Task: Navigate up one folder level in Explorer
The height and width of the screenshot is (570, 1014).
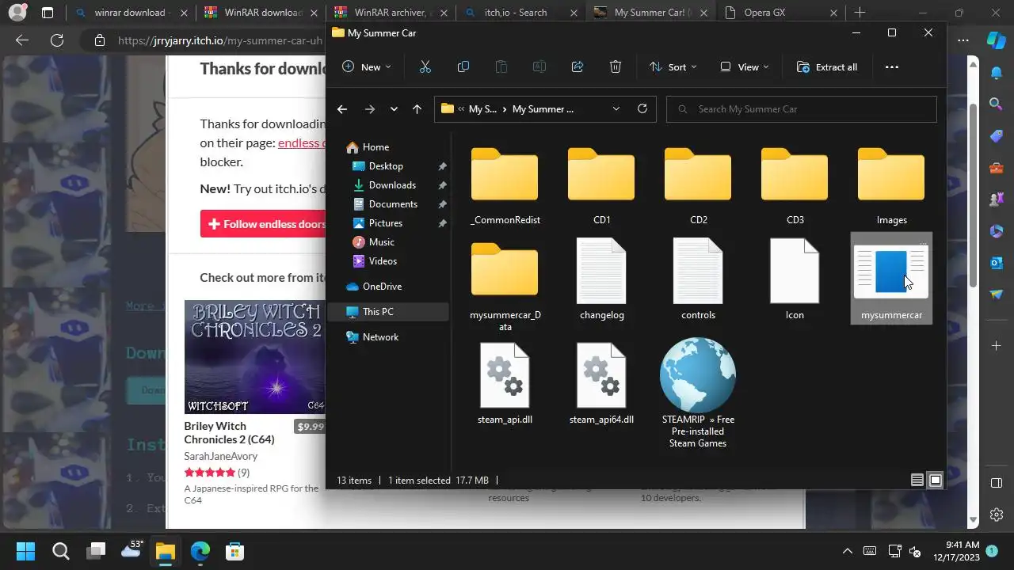Action: [x=417, y=109]
